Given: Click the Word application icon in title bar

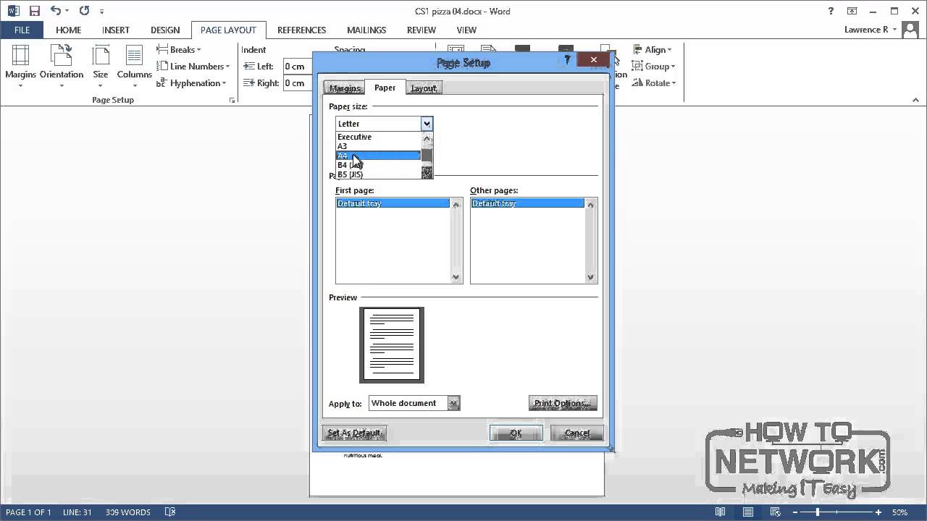Looking at the screenshot, I should (x=13, y=11).
